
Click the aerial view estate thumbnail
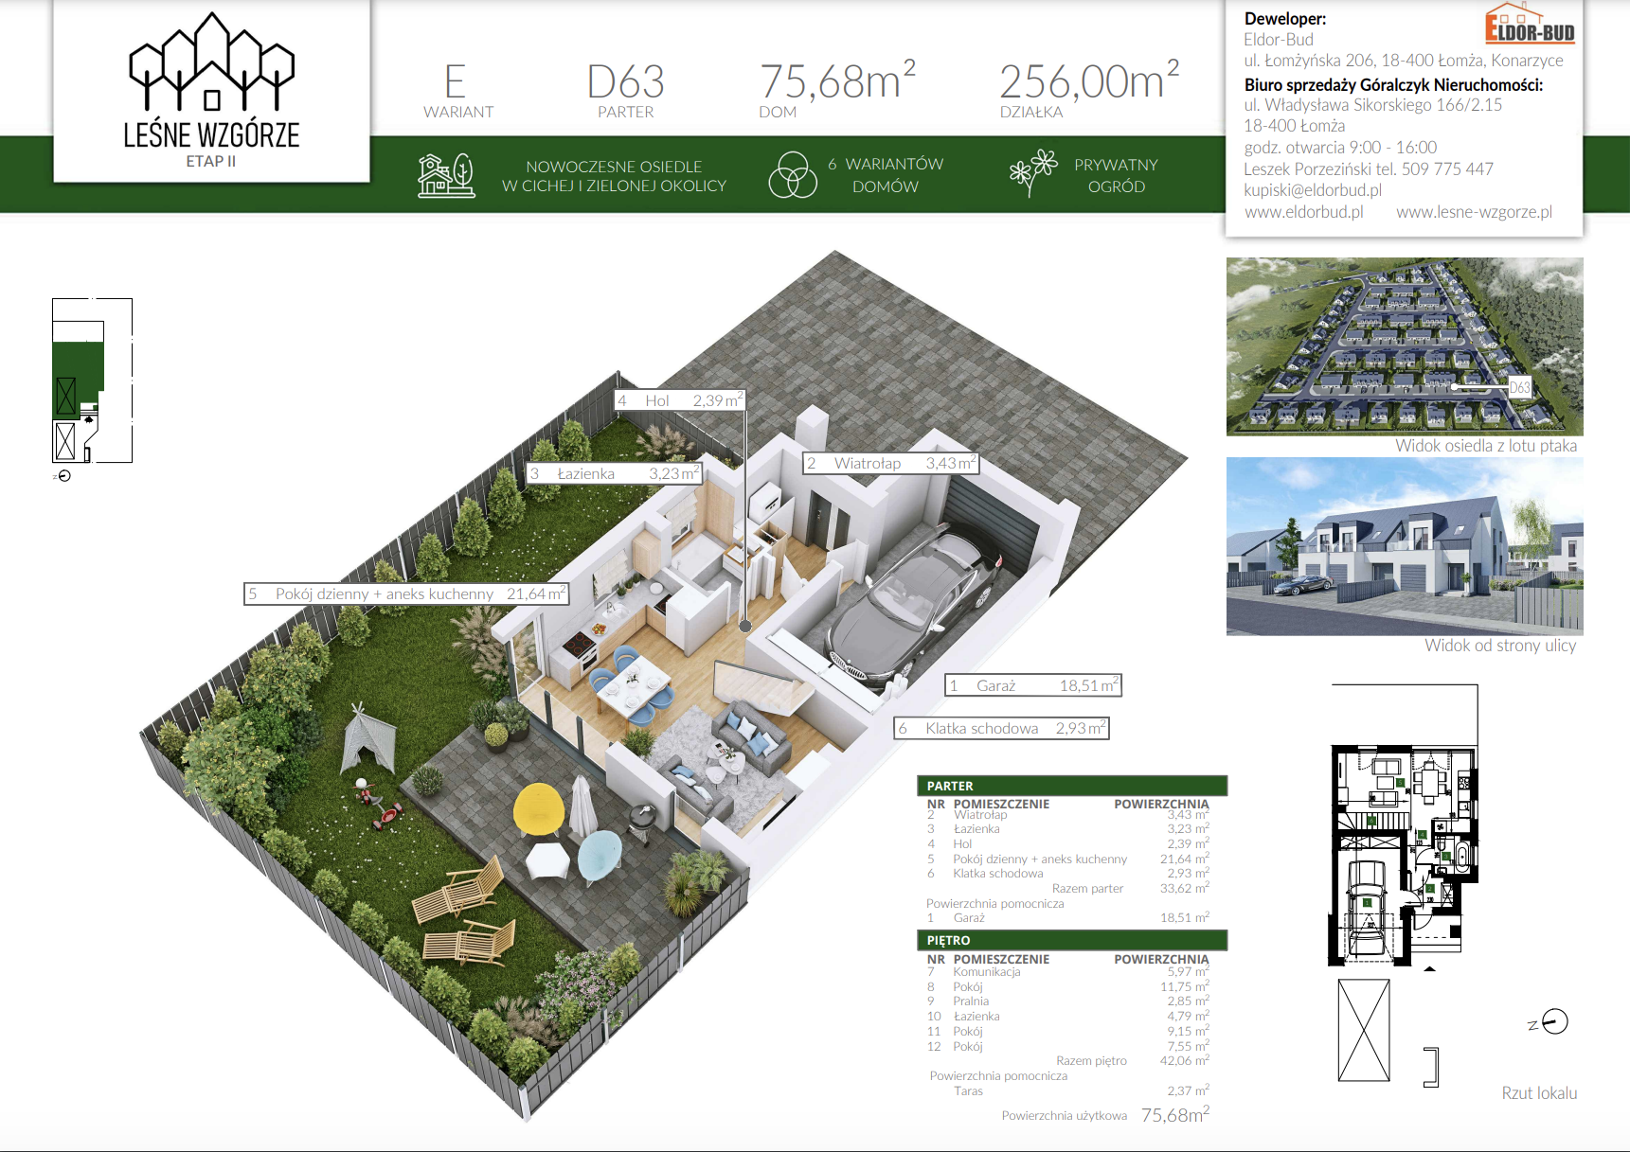(1404, 346)
